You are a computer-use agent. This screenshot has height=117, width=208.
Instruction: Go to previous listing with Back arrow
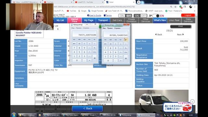point(159,34)
